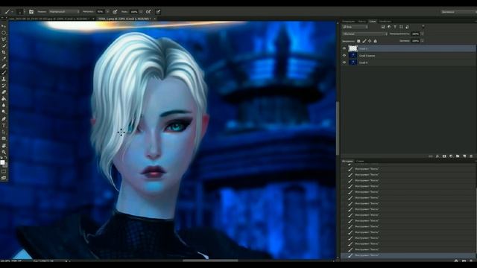477x268 pixels.
Task: Hide the top selected layer eye
Action: [x=344, y=48]
